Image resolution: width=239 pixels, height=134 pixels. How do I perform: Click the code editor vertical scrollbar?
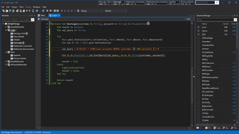(x=192, y=74)
